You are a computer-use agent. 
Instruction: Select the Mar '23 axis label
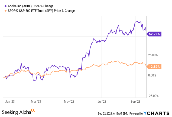pos(36,102)
